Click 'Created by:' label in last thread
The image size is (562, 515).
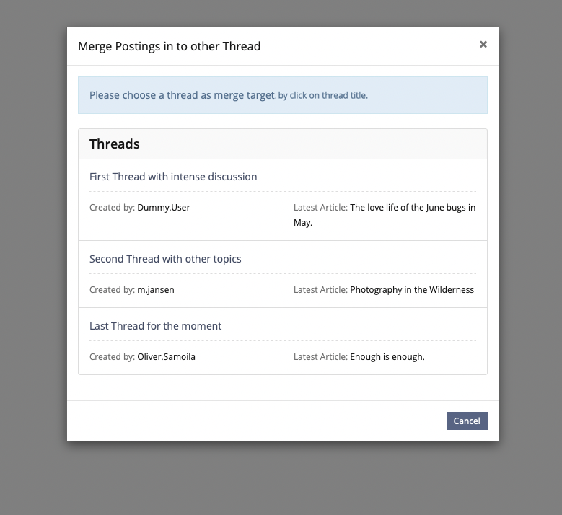pyautogui.click(x=112, y=357)
